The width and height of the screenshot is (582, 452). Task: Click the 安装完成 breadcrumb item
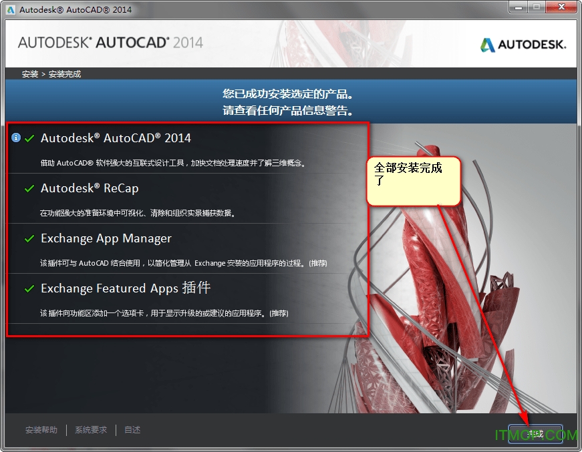pyautogui.click(x=65, y=74)
